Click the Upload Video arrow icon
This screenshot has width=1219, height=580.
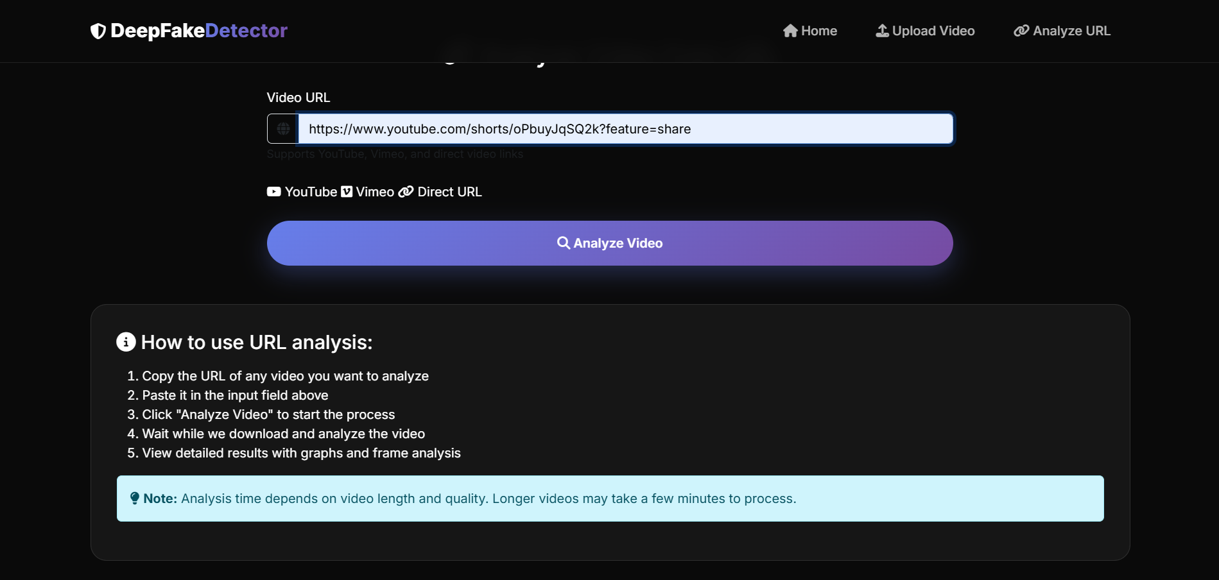883,31
